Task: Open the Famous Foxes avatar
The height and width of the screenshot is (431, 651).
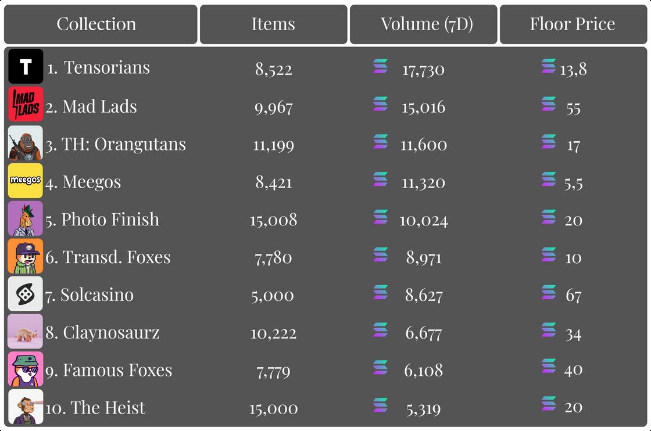Action: (26, 369)
